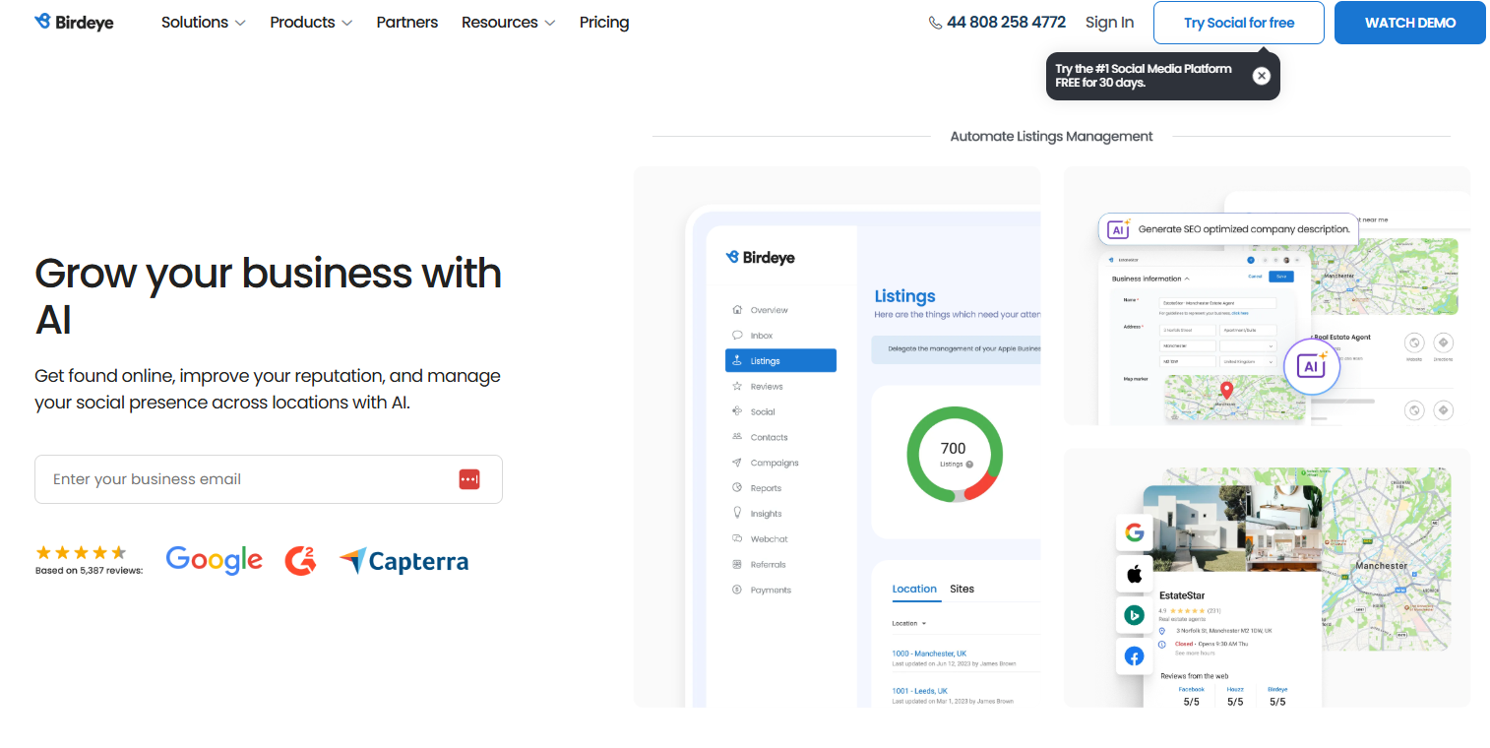Dismiss the free 30 days tooltip
1490x748 pixels.
point(1261,76)
